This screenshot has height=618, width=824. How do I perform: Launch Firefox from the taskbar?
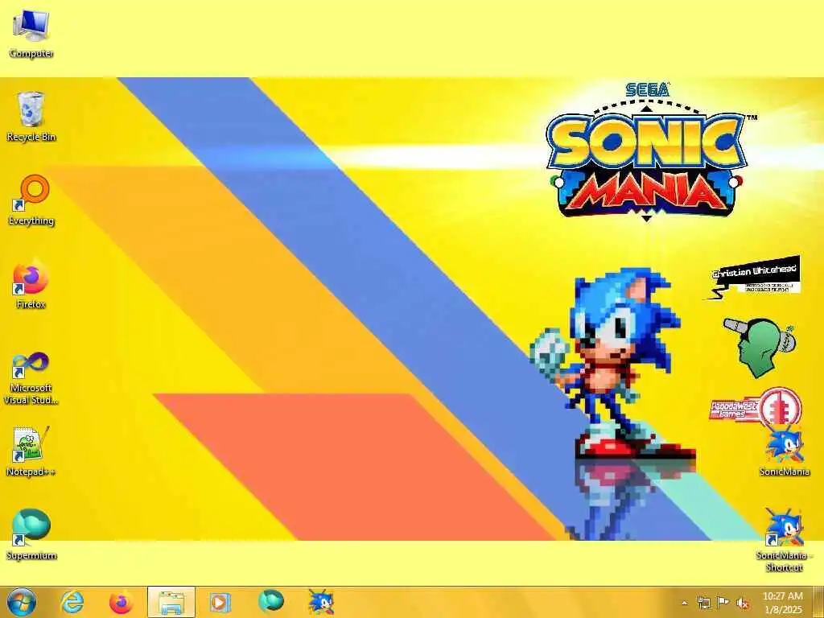point(121,602)
